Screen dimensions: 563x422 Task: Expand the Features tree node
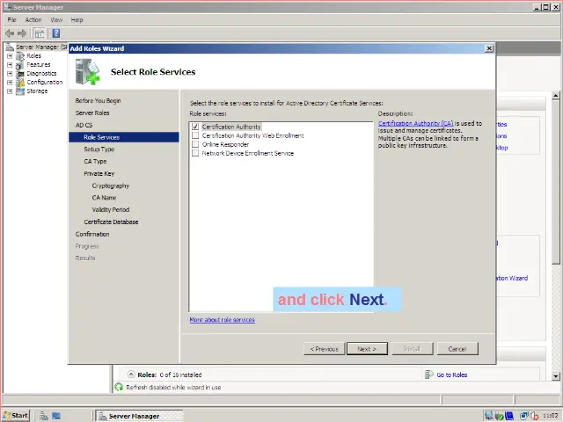[x=10, y=65]
